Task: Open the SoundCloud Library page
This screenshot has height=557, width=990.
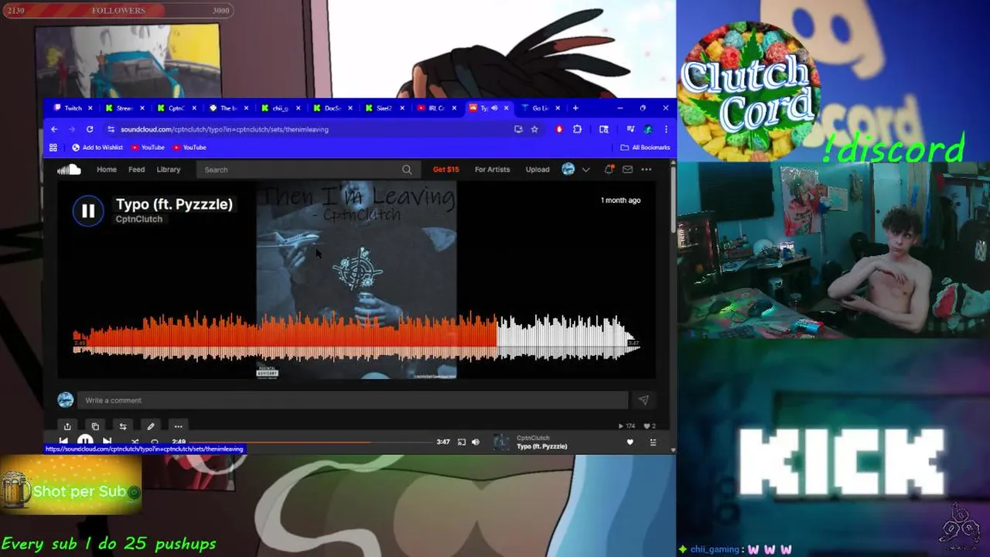Action: [x=169, y=169]
